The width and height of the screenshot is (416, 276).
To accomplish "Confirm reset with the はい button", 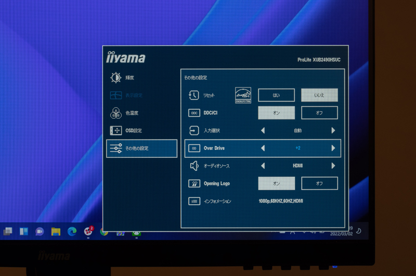I will (276, 95).
